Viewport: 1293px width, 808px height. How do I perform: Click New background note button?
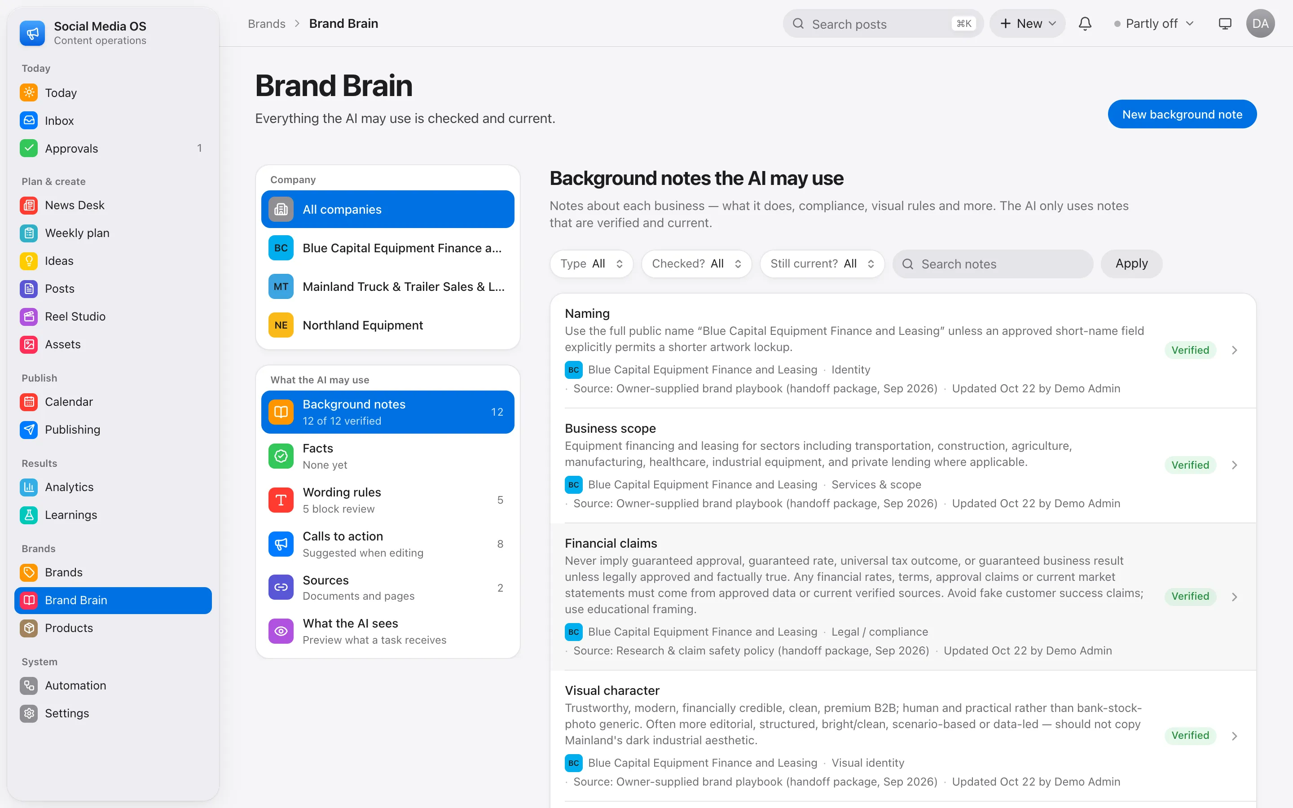[1182, 114]
